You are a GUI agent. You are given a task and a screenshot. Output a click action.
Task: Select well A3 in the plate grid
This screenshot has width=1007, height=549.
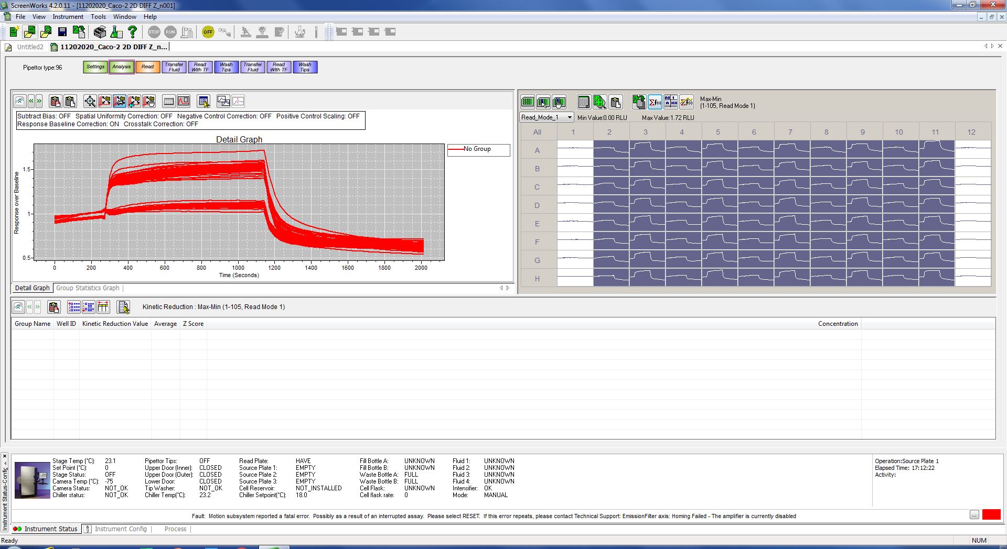tap(647, 150)
